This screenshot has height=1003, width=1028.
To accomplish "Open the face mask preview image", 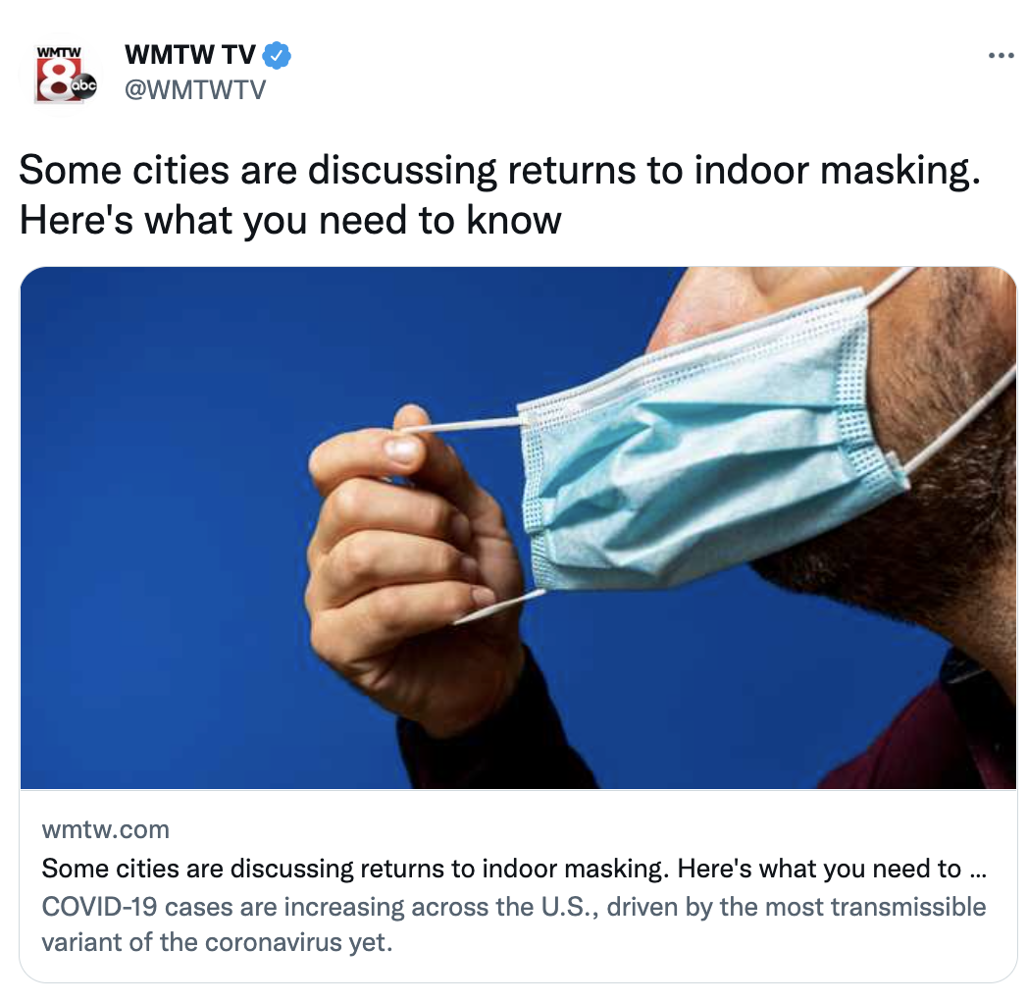I will click(x=518, y=527).
